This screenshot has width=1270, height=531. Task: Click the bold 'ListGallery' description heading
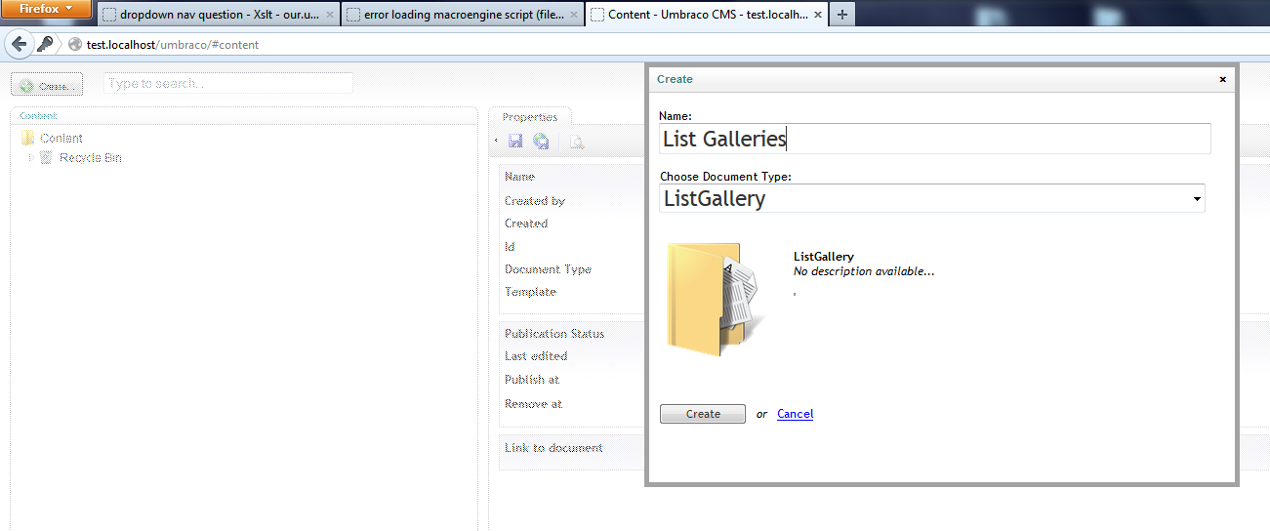pos(824,257)
